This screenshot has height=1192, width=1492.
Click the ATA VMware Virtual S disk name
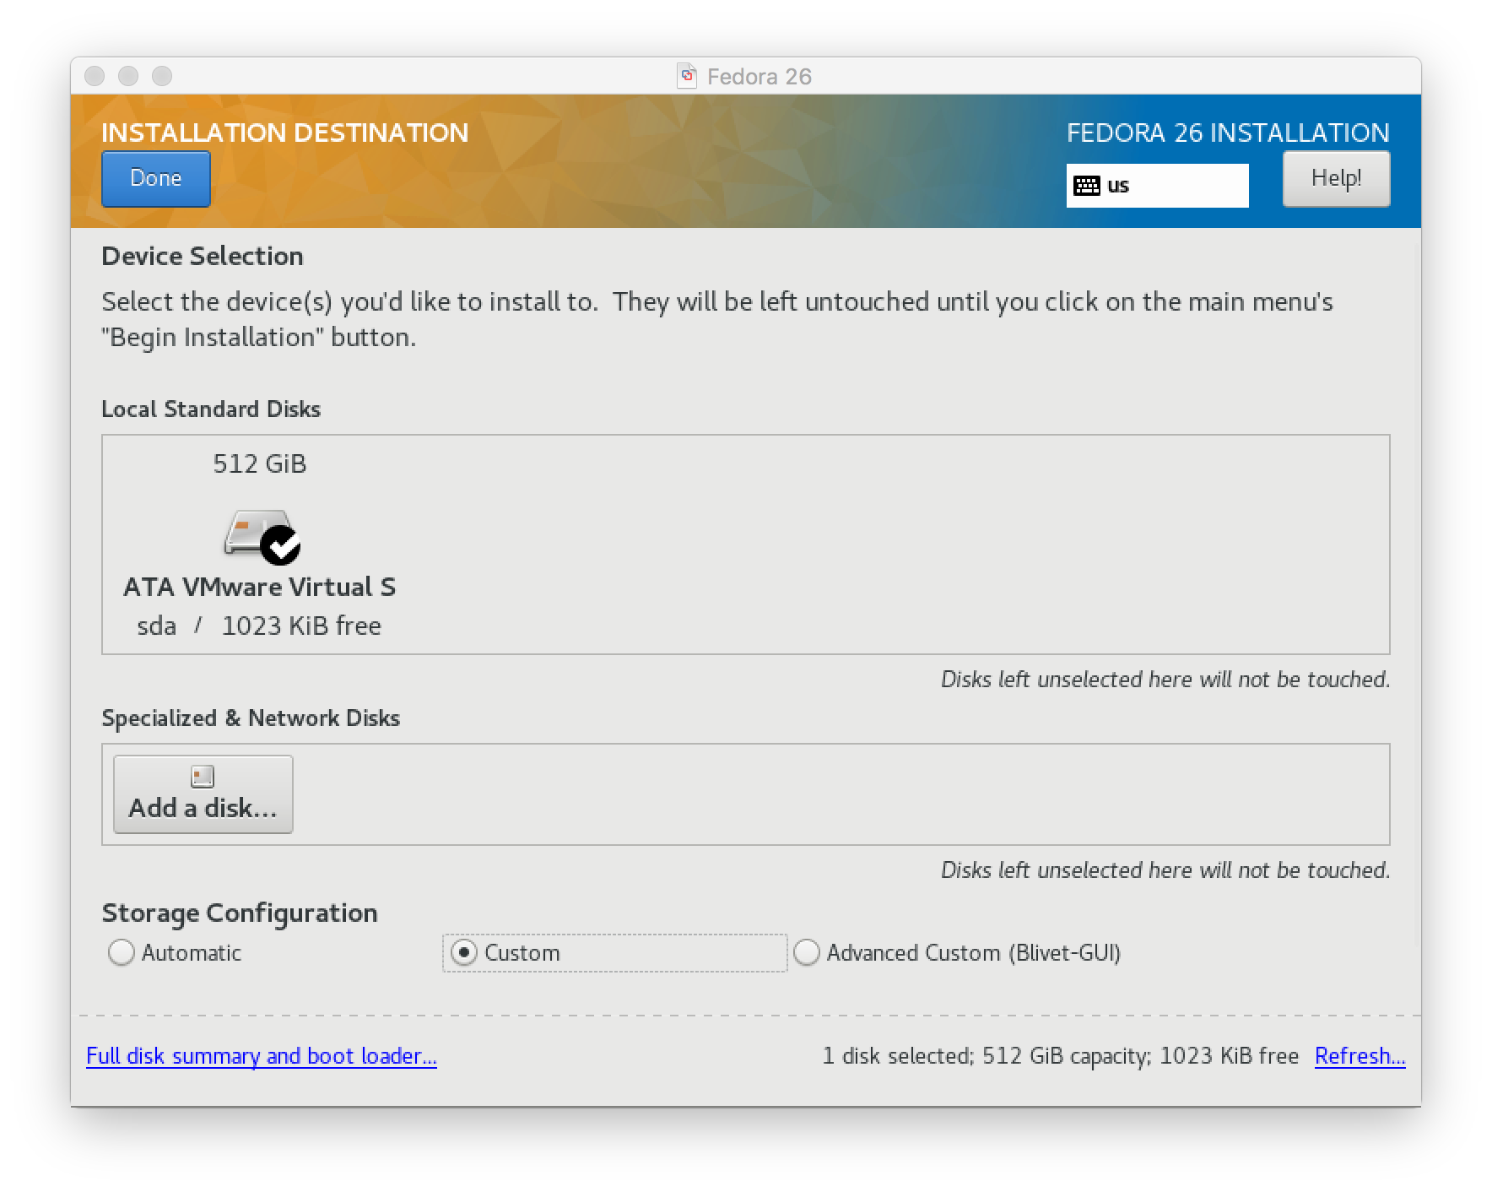(260, 587)
